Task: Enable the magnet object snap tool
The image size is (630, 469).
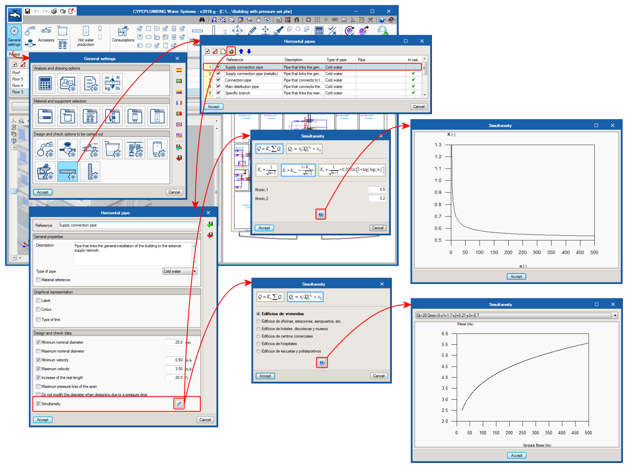Action: (297, 19)
